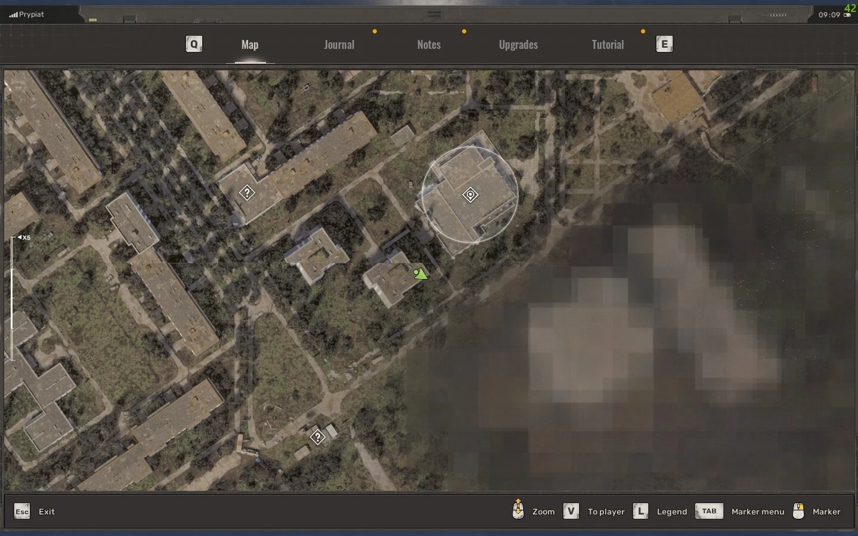858x536 pixels.
Task: Click the X5 map zoom level slider
Action: tap(13, 298)
